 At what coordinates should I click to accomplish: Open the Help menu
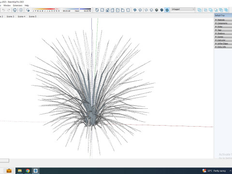(x=27, y=5)
